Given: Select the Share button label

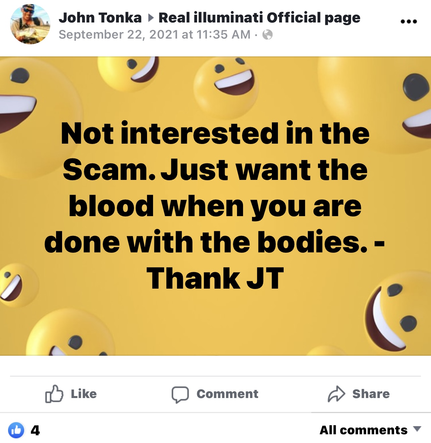Looking at the screenshot, I should click(371, 394).
